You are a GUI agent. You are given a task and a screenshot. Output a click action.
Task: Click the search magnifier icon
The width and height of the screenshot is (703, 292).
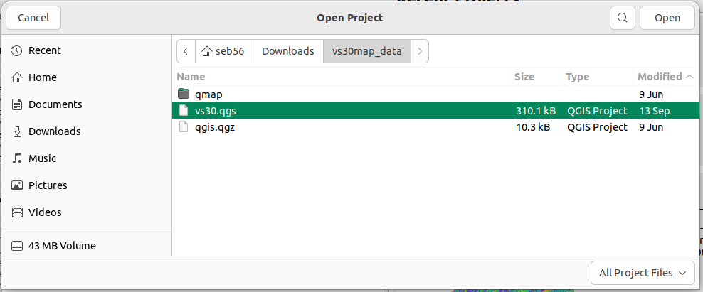(622, 18)
